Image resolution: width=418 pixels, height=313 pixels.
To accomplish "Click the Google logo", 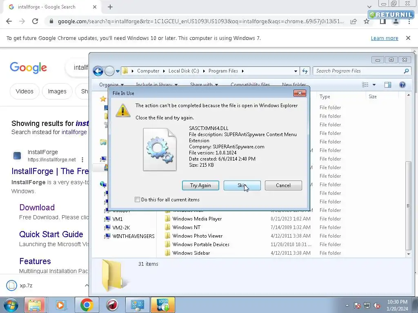I will 28,68.
